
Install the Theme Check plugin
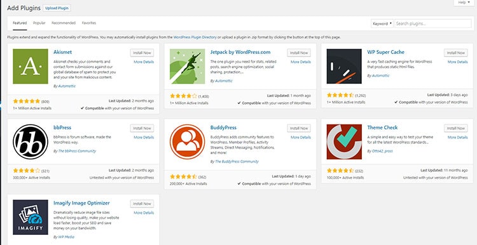click(456, 128)
